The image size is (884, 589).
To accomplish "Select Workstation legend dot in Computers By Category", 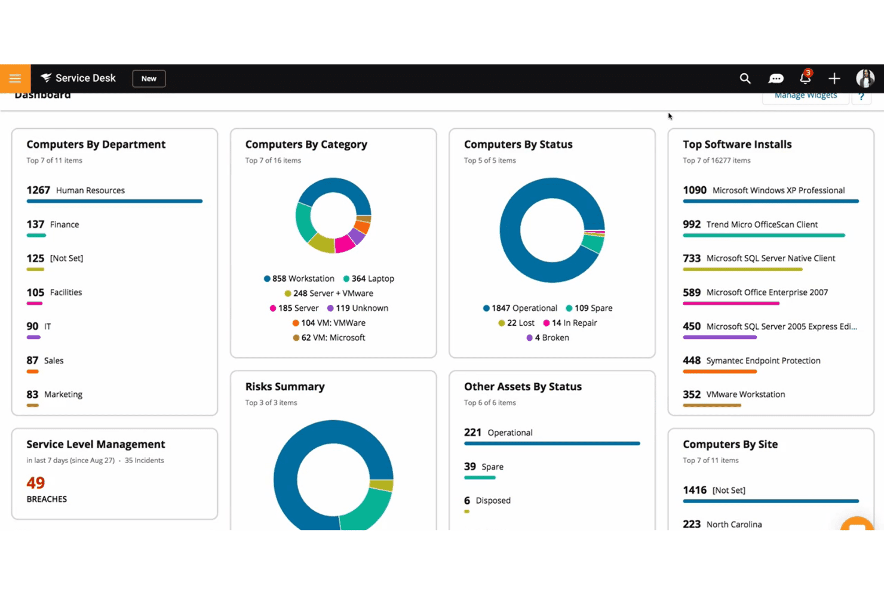I will (267, 279).
